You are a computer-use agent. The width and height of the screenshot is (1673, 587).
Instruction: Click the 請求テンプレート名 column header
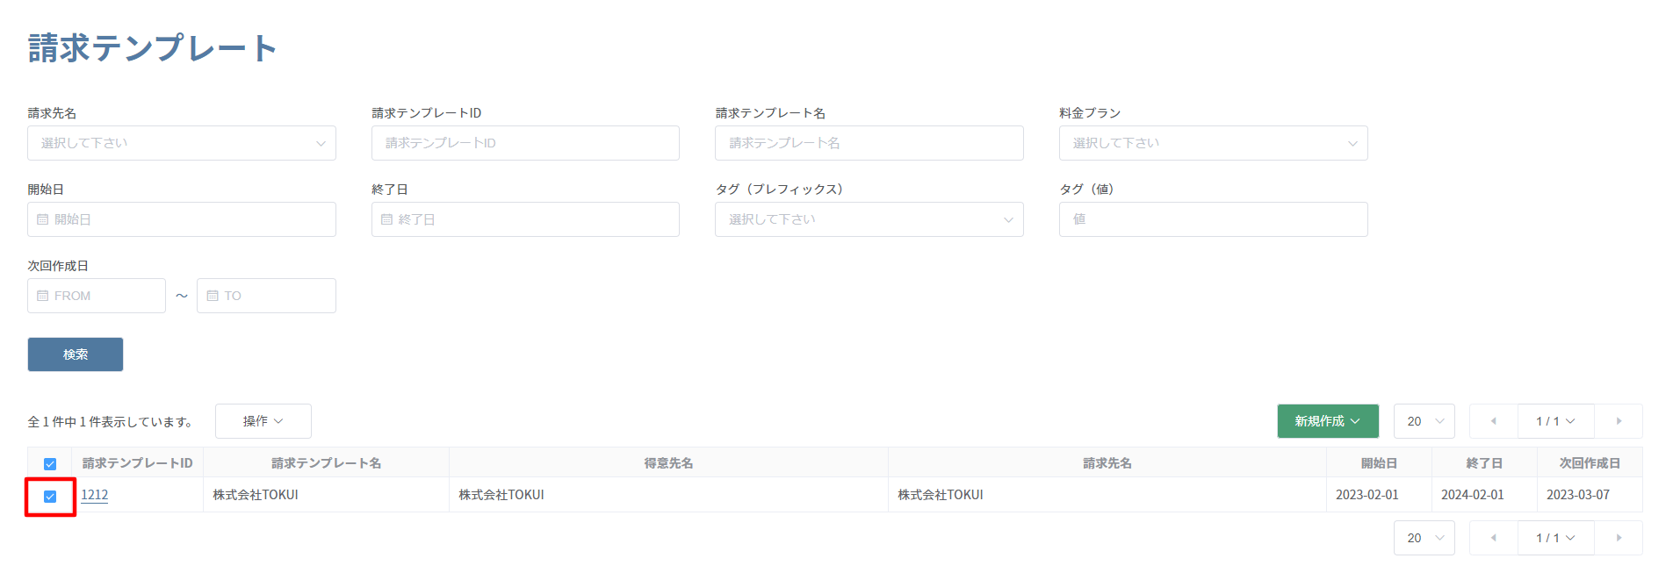coord(326,463)
